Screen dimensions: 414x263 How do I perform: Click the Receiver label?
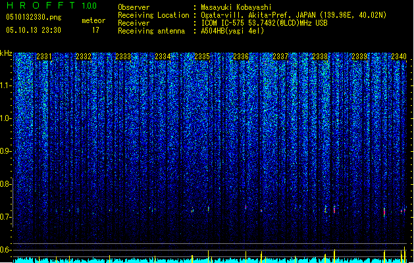[x=134, y=23]
